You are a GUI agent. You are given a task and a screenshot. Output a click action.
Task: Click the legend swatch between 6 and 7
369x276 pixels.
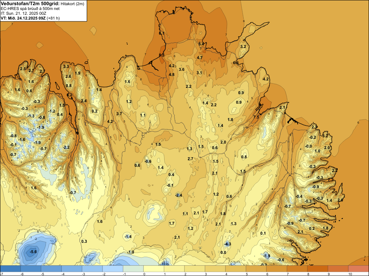pos(276,269)
